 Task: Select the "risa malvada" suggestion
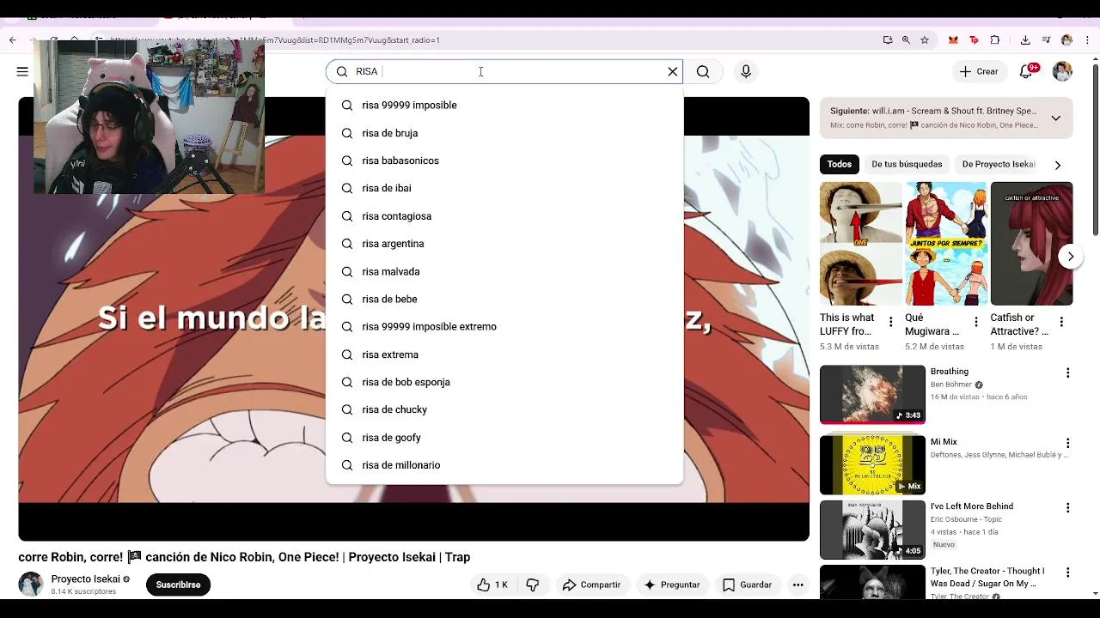tap(504, 271)
